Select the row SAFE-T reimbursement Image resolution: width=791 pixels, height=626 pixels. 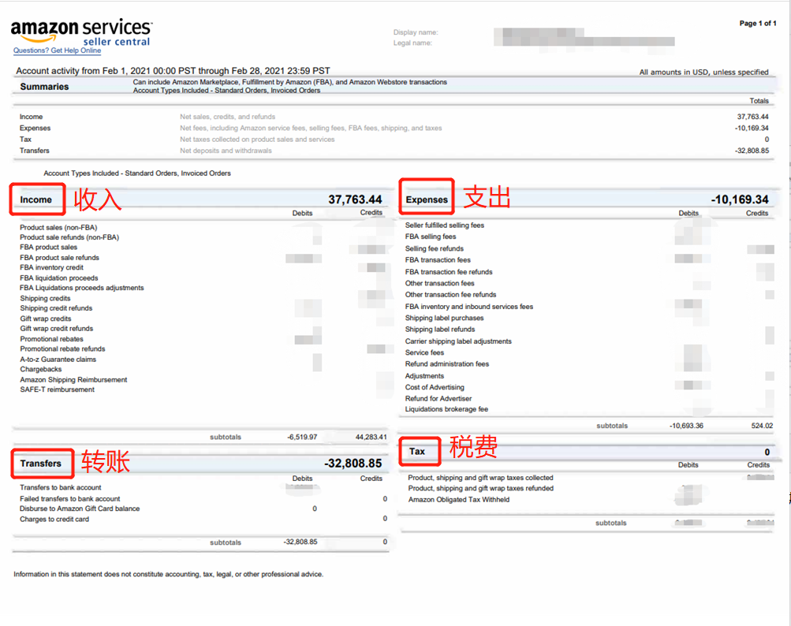click(57, 389)
